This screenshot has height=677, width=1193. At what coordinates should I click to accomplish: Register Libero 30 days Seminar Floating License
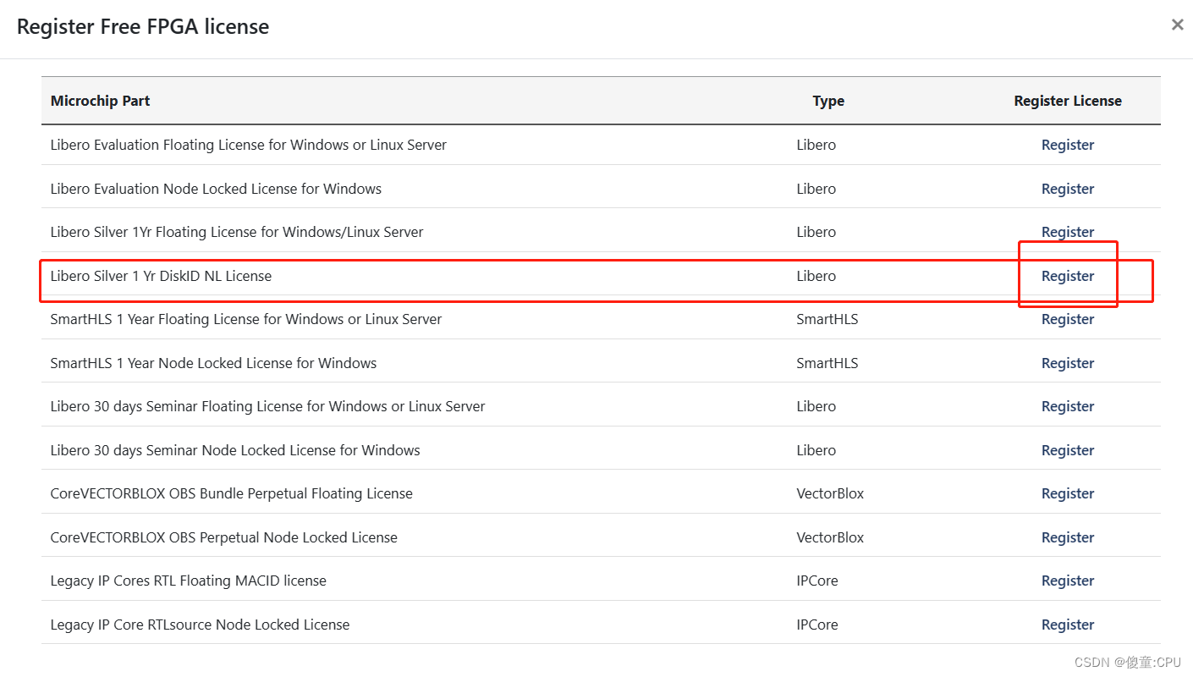1068,406
